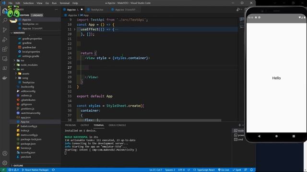Viewport: 307px width, 172px height.
Task: Click the notifications bell in status bar
Action: [x=251, y=170]
